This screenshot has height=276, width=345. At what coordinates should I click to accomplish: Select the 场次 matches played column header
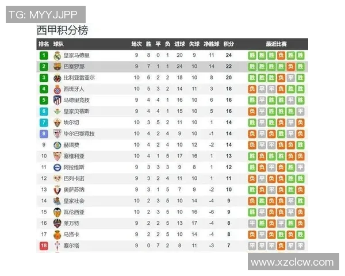(136, 44)
